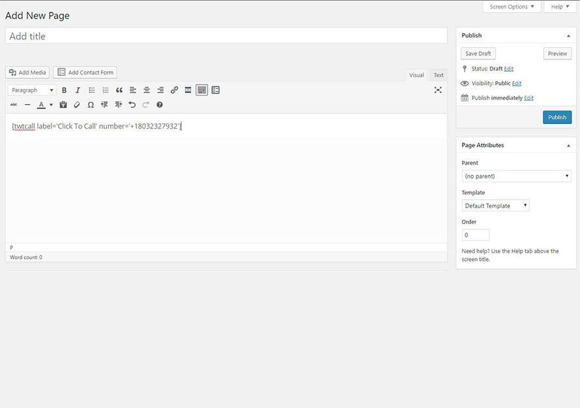Open the Parent page dropdown
Viewport: 580px width, 408px height.
point(516,176)
